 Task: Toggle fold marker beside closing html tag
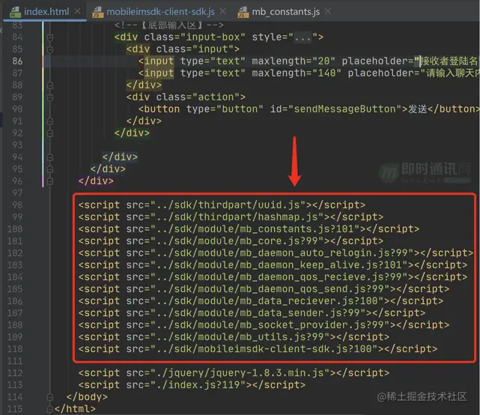50,409
